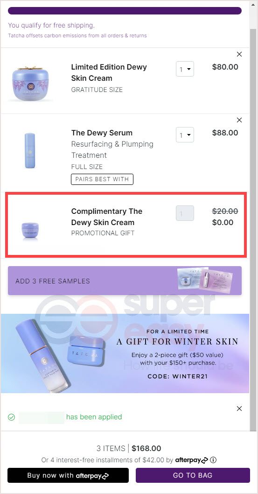Click disabled quantity box for complimentary gift

185,213
